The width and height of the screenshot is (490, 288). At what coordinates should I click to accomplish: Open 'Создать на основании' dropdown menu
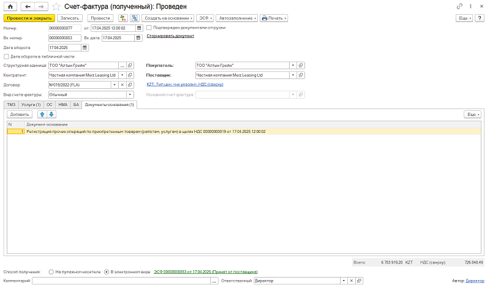[x=168, y=18]
